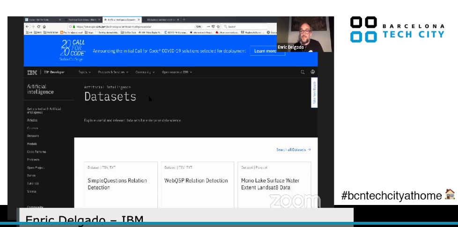The width and height of the screenshot is (458, 227).
Task: Open the Site feedback side tab
Action: point(314,92)
